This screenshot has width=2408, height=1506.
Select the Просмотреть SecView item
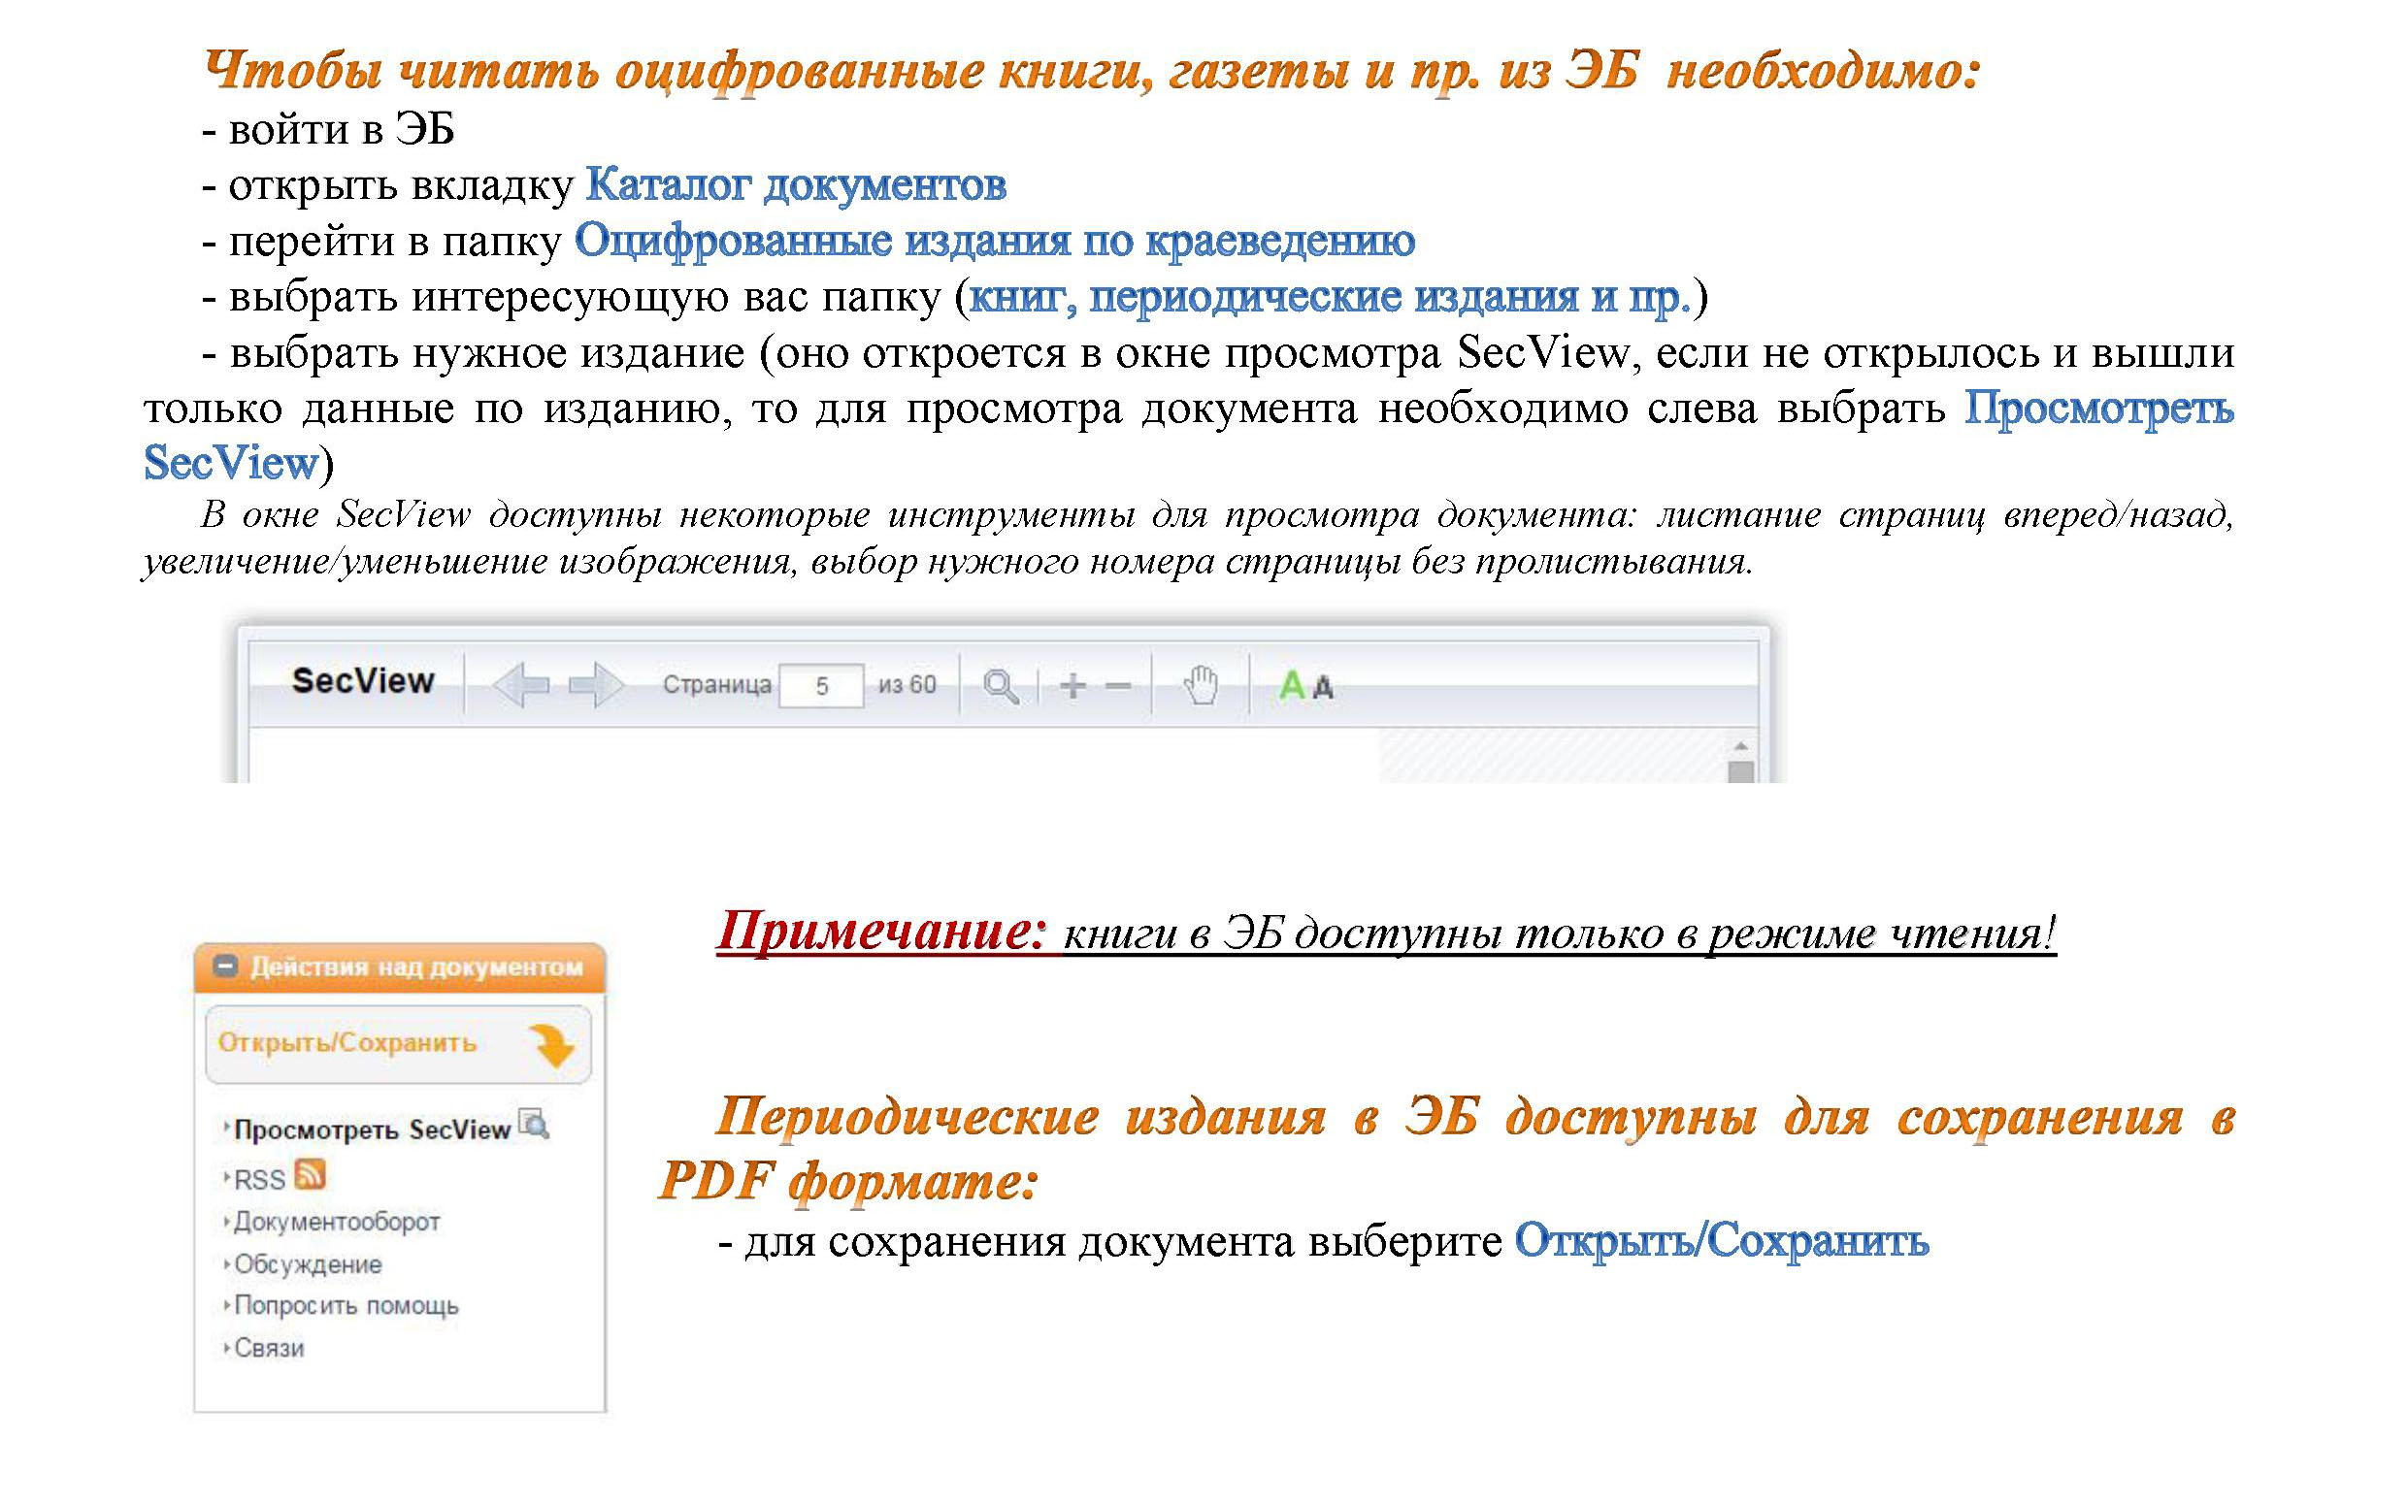(372, 1129)
